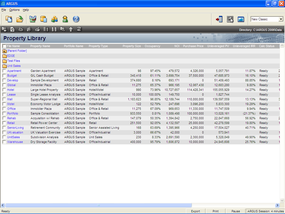Click the vertical scrollbar down arrow
Image resolution: width=285 pixels, height=214 pixels.
tap(282, 201)
